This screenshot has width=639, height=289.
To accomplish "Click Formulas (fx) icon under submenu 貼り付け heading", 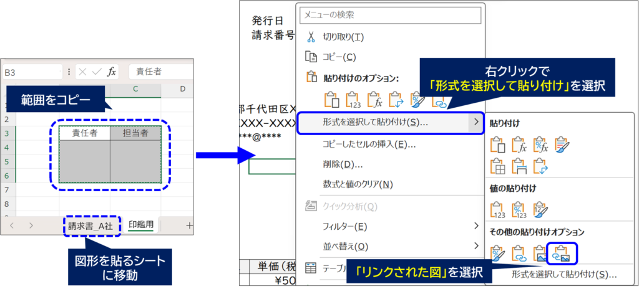I will 519,144.
